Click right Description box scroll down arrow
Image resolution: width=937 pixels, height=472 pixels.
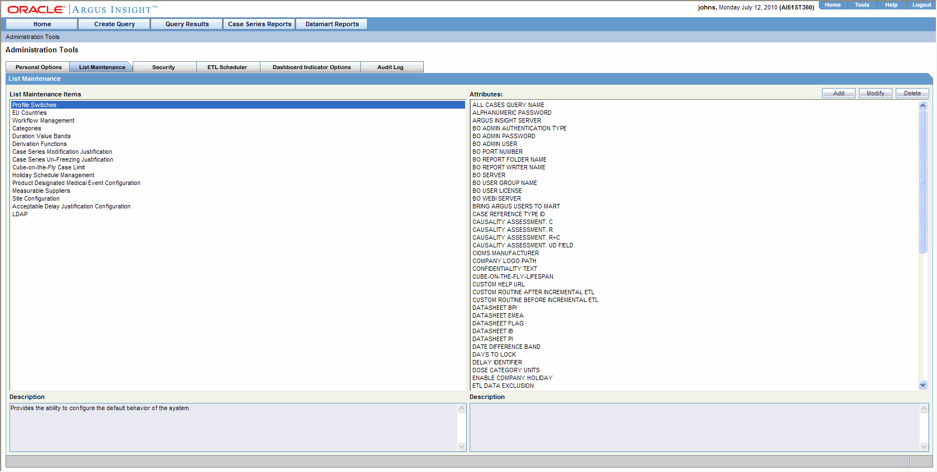coord(924,446)
